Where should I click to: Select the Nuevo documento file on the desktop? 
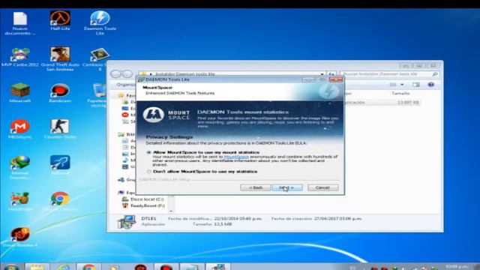pyautogui.click(x=20, y=23)
